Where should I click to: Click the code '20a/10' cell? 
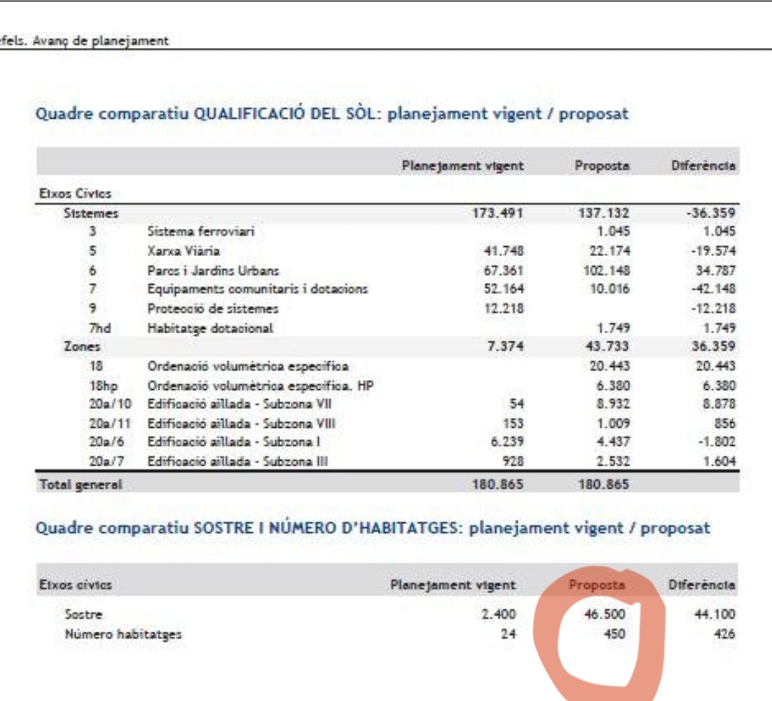click(110, 404)
